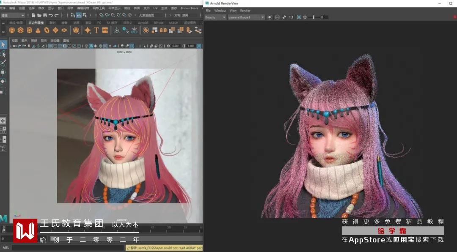This screenshot has width=457, height=252.
Task: Open the symmetry setting dropdown
Action: point(185,15)
